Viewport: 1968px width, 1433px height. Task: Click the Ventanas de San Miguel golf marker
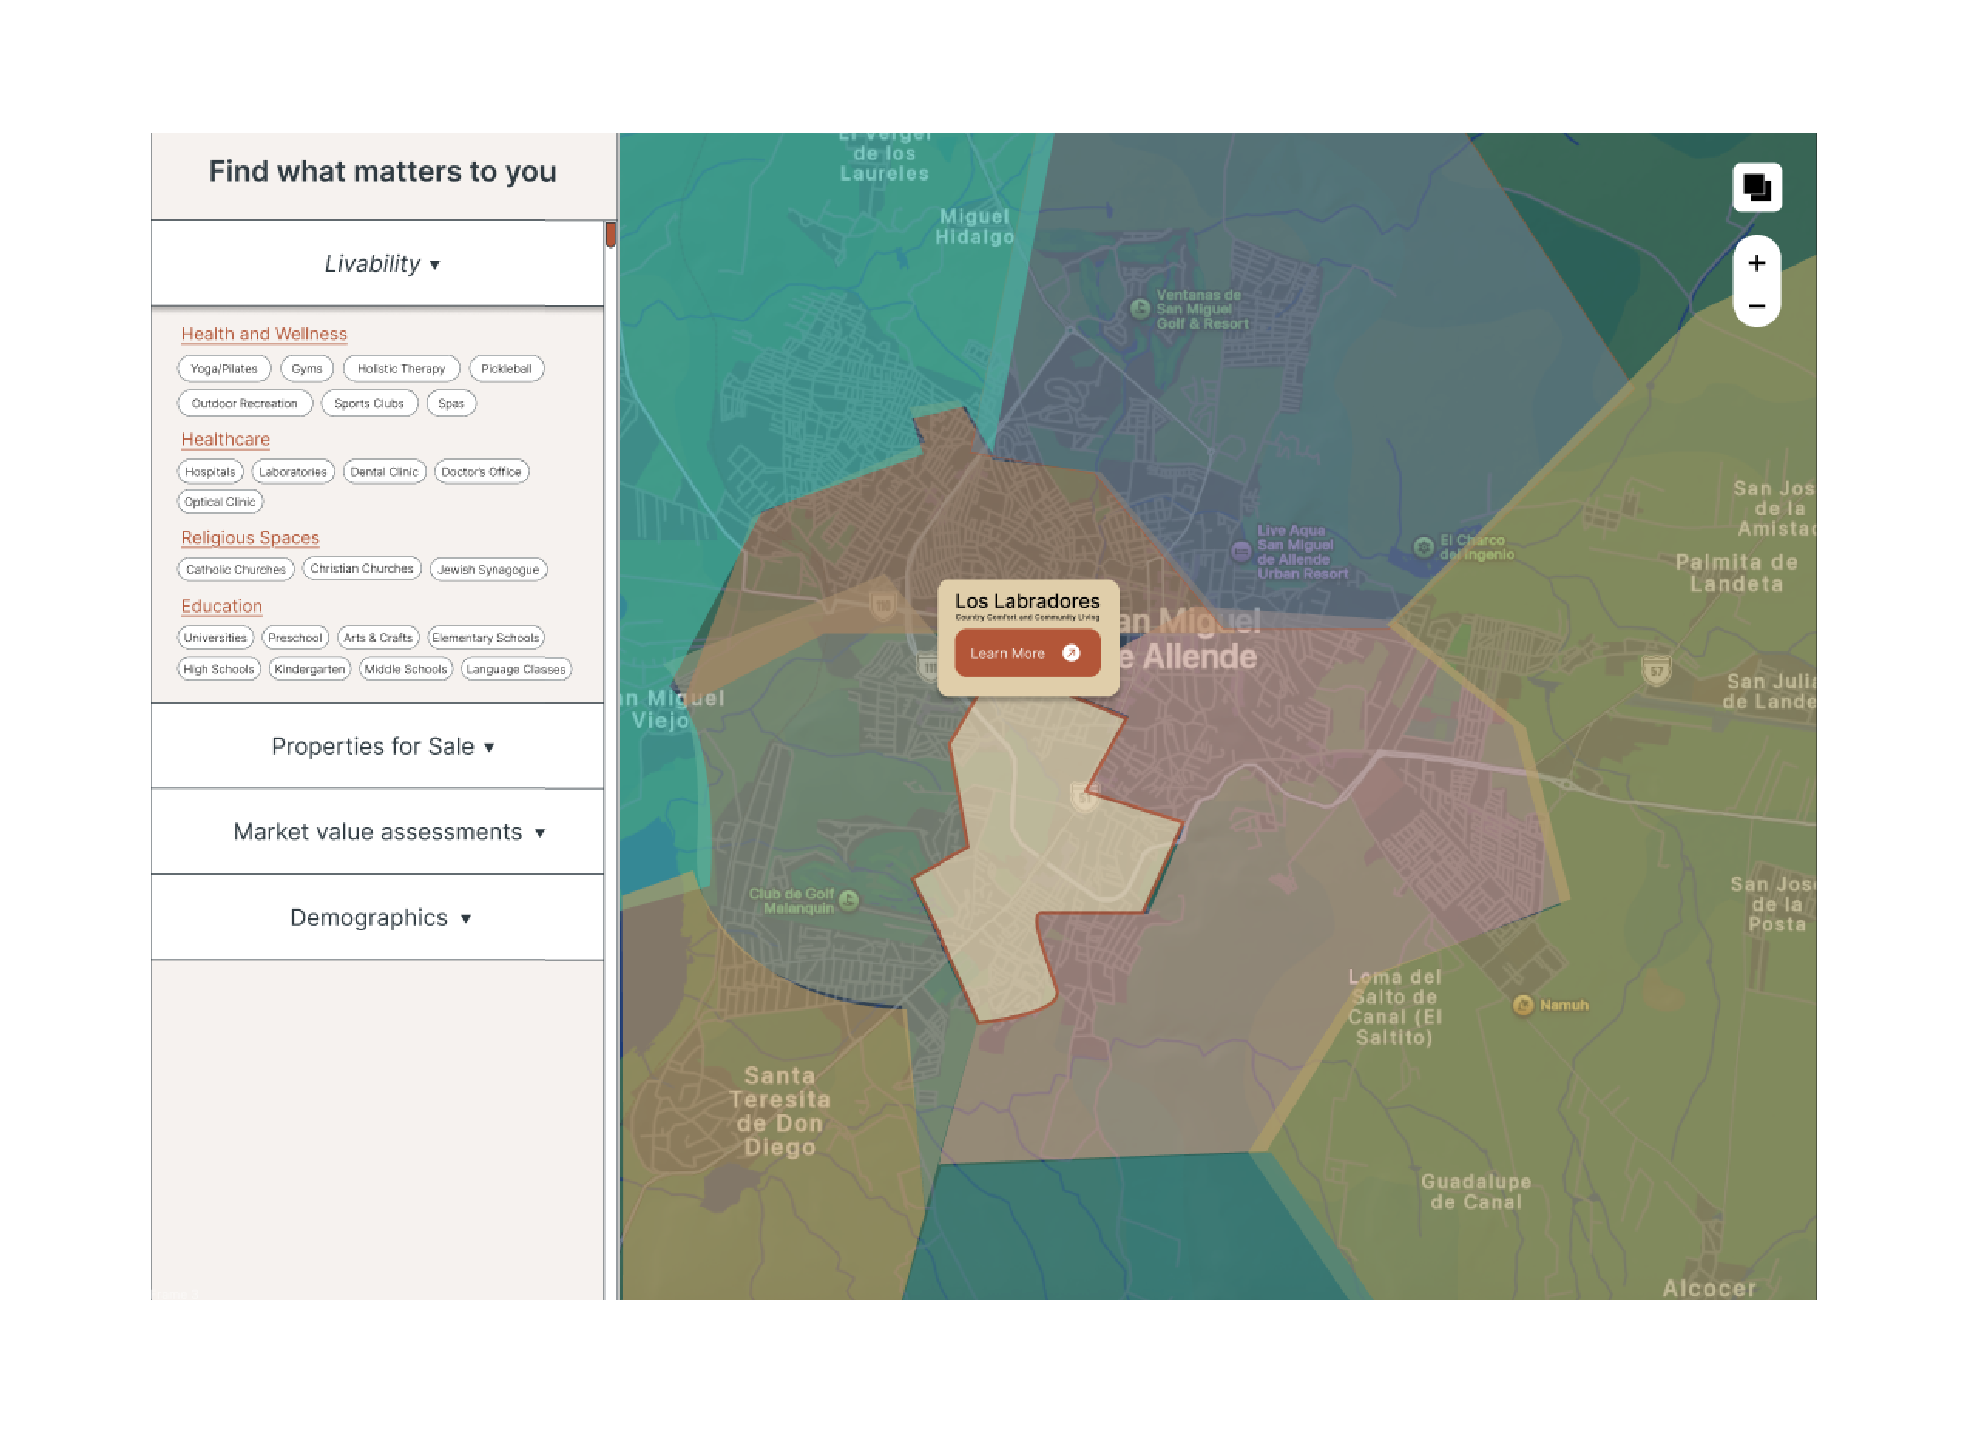(1140, 309)
